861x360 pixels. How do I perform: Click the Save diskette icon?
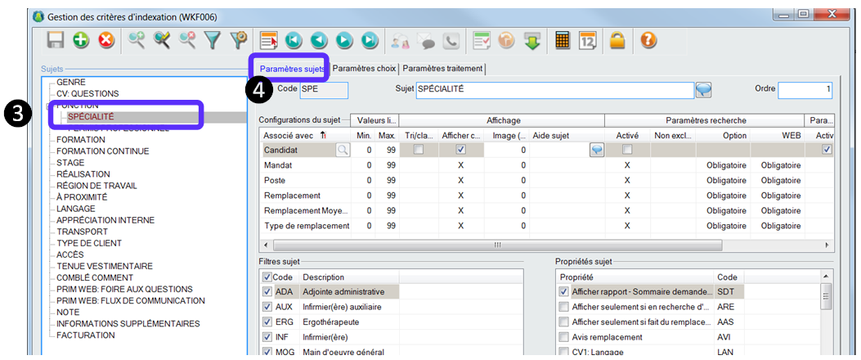(56, 40)
